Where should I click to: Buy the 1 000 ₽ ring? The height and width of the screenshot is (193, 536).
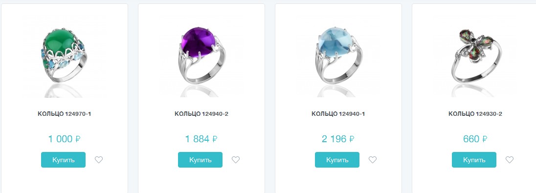coord(63,160)
